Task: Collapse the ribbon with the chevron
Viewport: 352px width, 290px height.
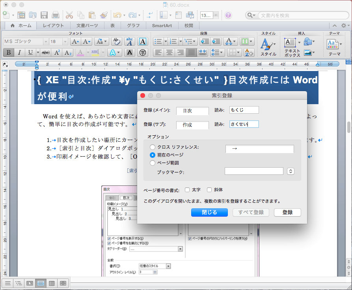Action: coord(335,26)
